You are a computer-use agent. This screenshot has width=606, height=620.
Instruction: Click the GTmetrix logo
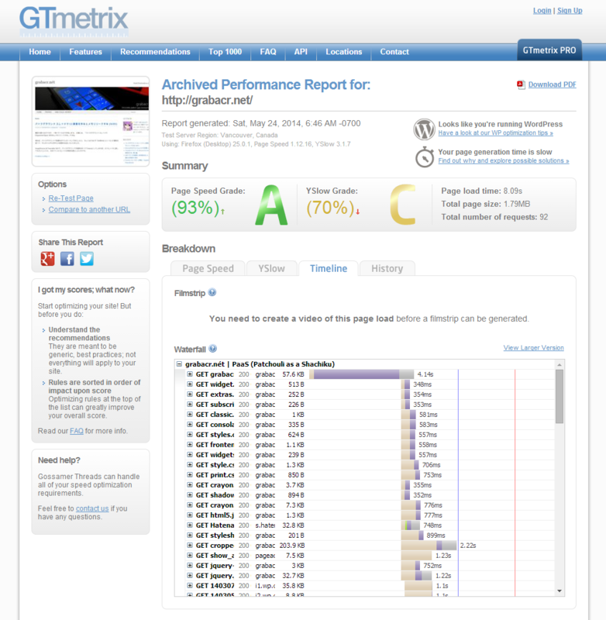tap(74, 21)
